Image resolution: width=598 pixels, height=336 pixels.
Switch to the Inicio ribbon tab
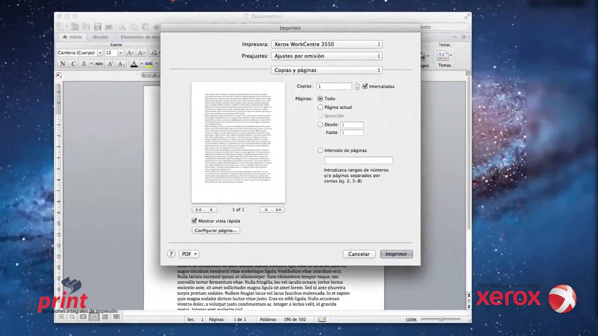point(72,37)
